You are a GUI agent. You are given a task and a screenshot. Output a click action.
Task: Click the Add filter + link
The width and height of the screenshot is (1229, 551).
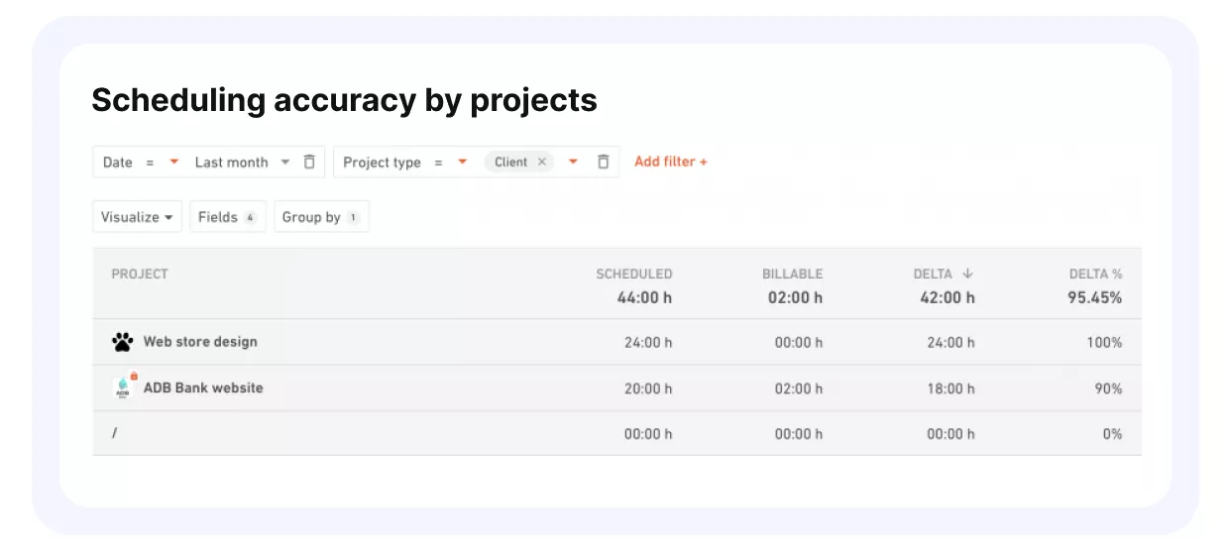pyautogui.click(x=671, y=162)
